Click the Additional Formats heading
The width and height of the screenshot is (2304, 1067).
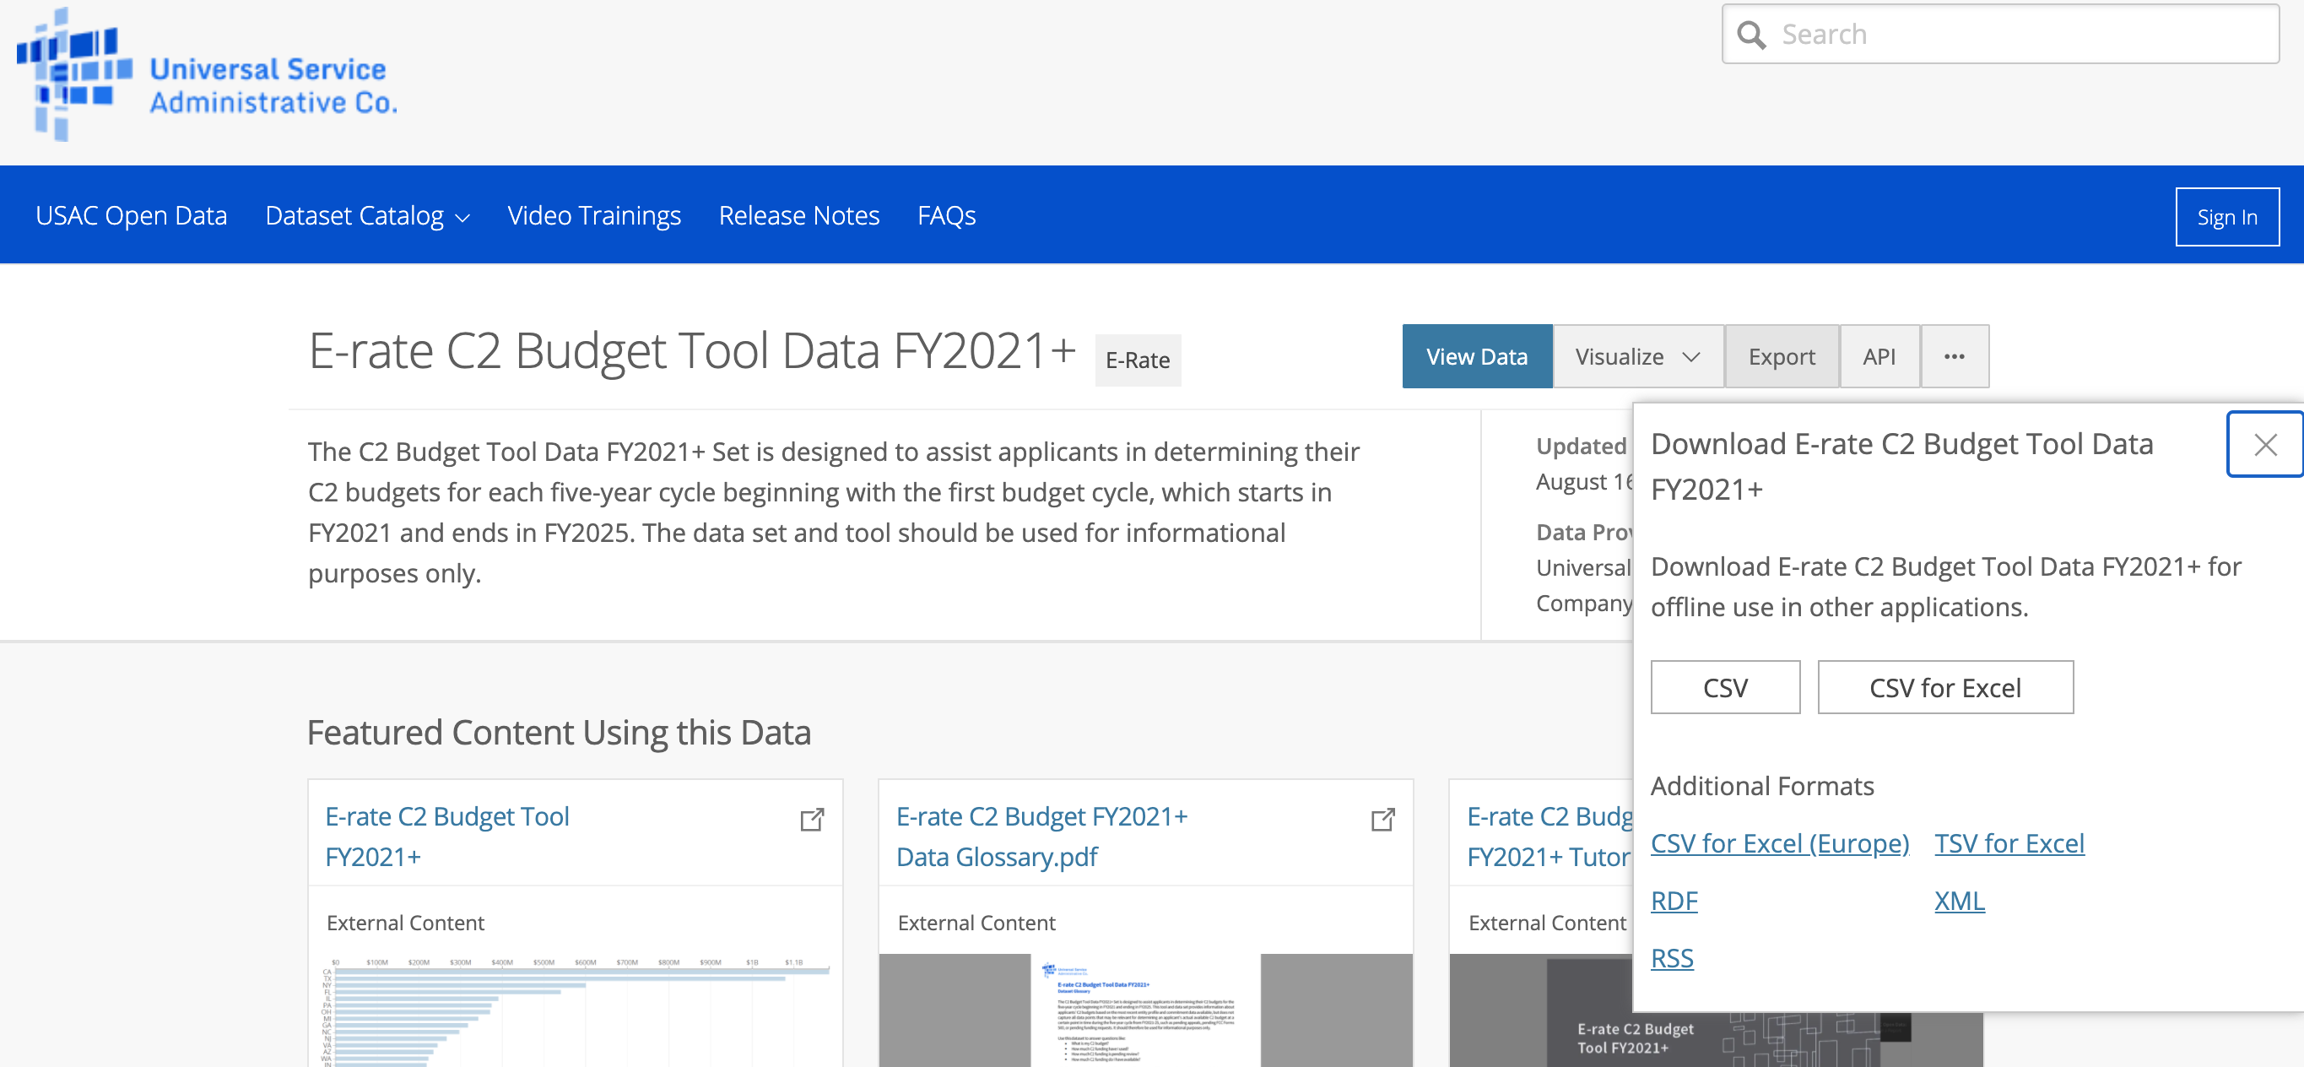(1762, 786)
